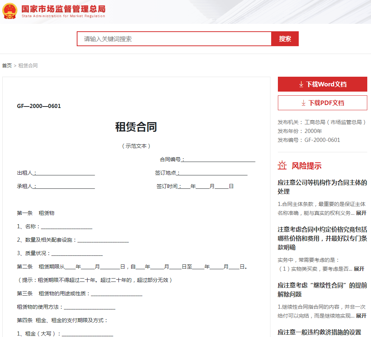Click the 风险提示 section heading
371x337 pixels.
(306, 166)
